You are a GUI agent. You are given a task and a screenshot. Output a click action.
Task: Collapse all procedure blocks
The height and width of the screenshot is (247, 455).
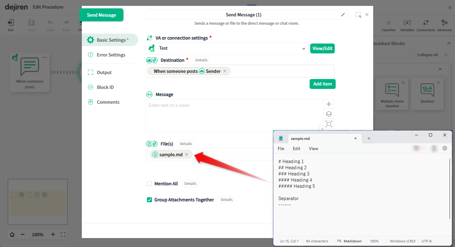point(427,55)
